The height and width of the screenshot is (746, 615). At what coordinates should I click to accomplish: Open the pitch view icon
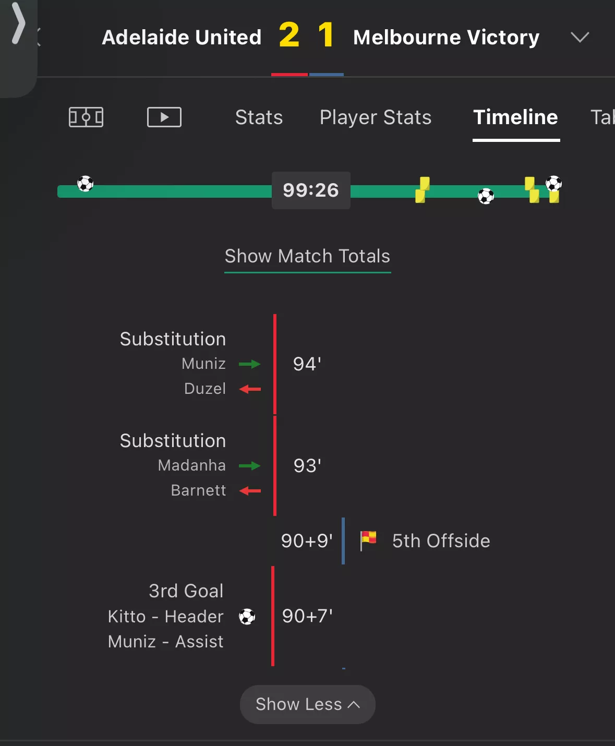click(x=86, y=117)
